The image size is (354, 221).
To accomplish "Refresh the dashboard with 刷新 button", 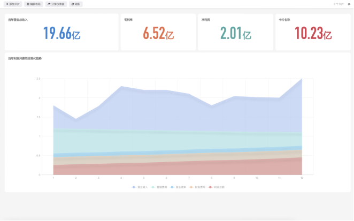I will click(76, 4).
